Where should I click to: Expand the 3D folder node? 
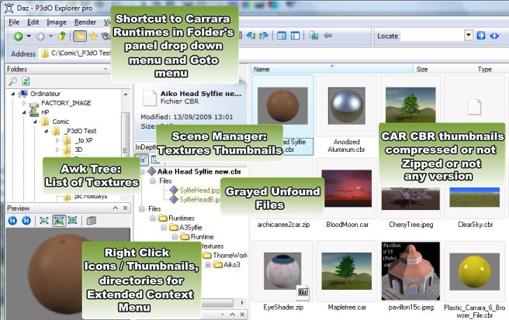pos(57,150)
